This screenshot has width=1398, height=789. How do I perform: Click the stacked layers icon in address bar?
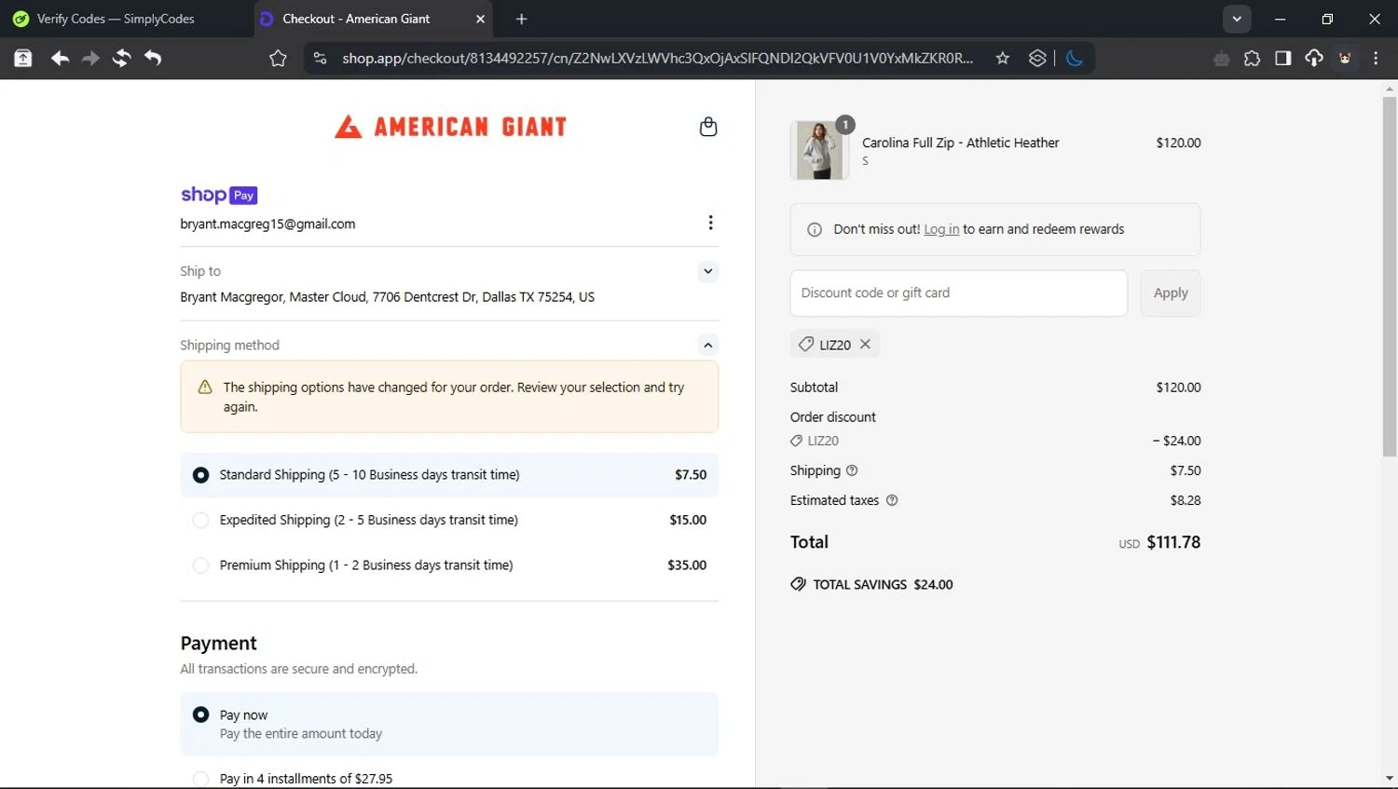[1037, 58]
